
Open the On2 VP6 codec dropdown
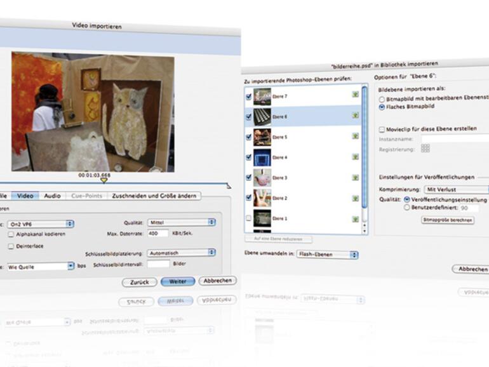click(x=41, y=224)
